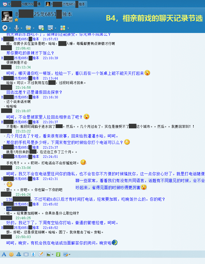Start a video call with the webcam icon
Screen dimensions: 205x264
(5, 28)
